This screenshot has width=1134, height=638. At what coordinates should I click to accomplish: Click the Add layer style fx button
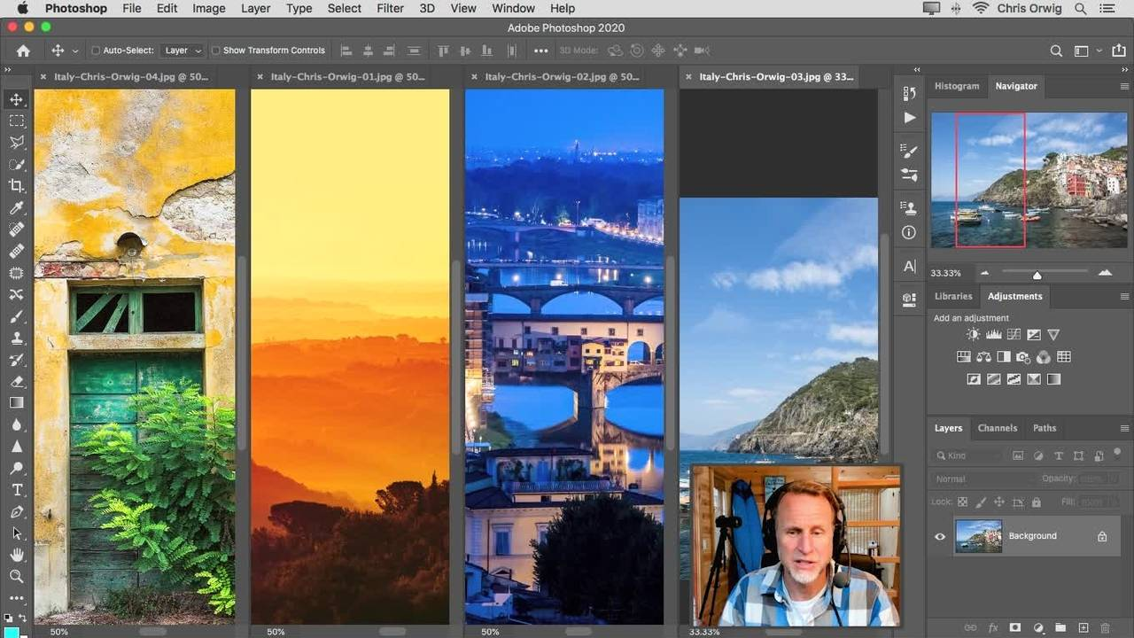point(993,627)
